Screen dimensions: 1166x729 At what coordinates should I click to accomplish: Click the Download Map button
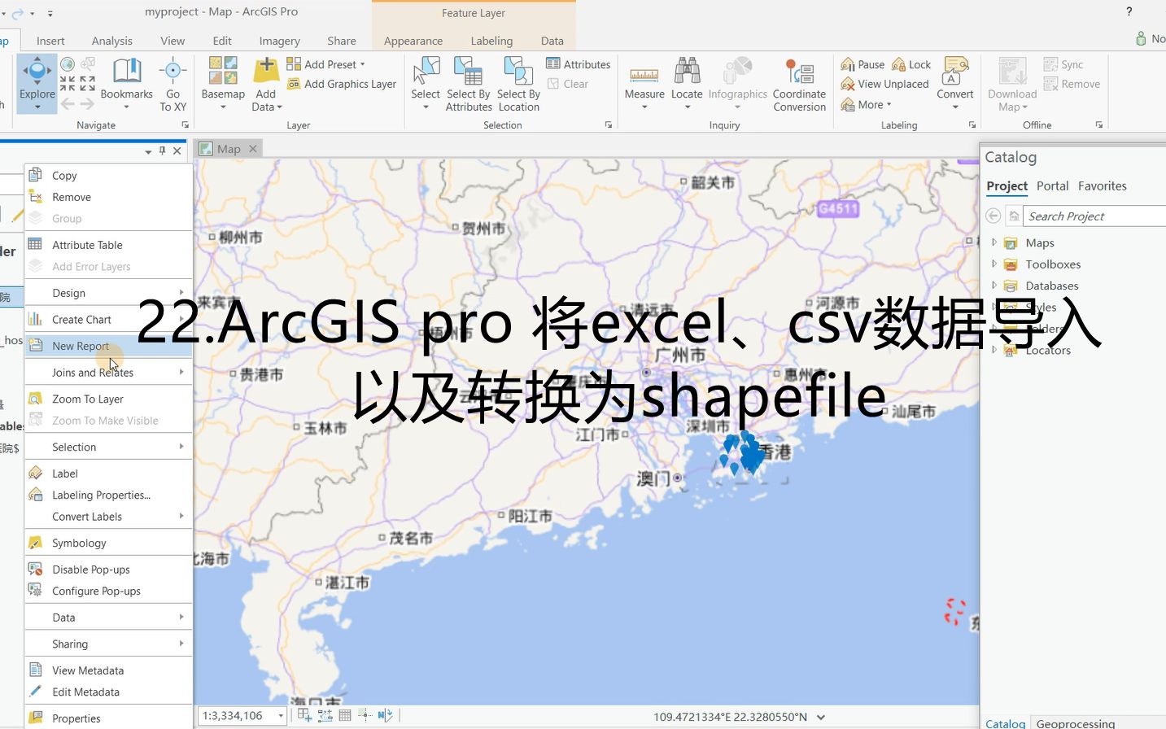click(x=1012, y=83)
